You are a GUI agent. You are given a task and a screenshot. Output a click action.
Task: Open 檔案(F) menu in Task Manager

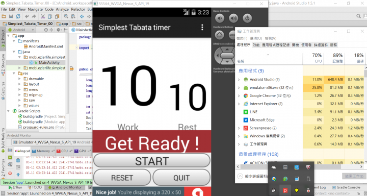coord(242,38)
